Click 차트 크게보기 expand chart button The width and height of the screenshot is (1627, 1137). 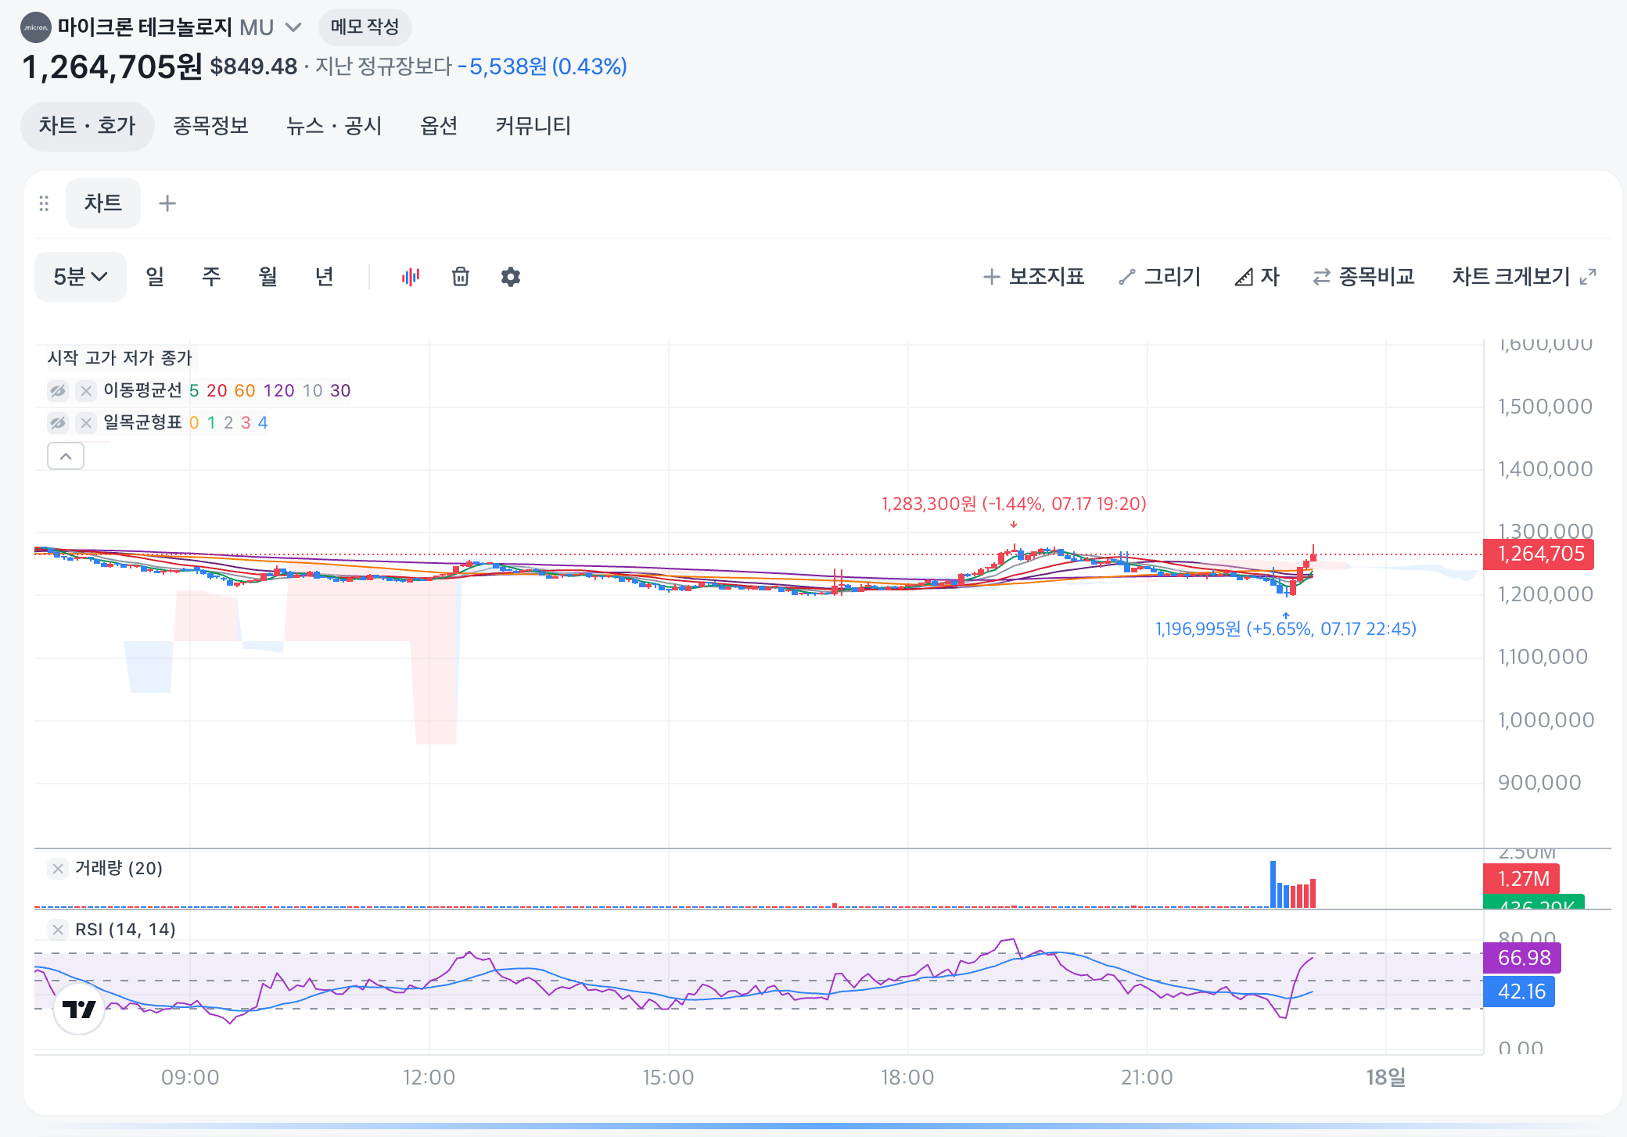[x=1524, y=277]
